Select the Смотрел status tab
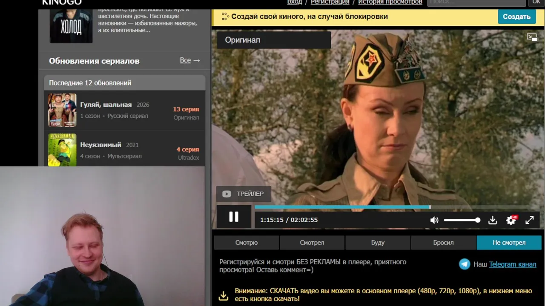The height and width of the screenshot is (306, 545). (312, 243)
